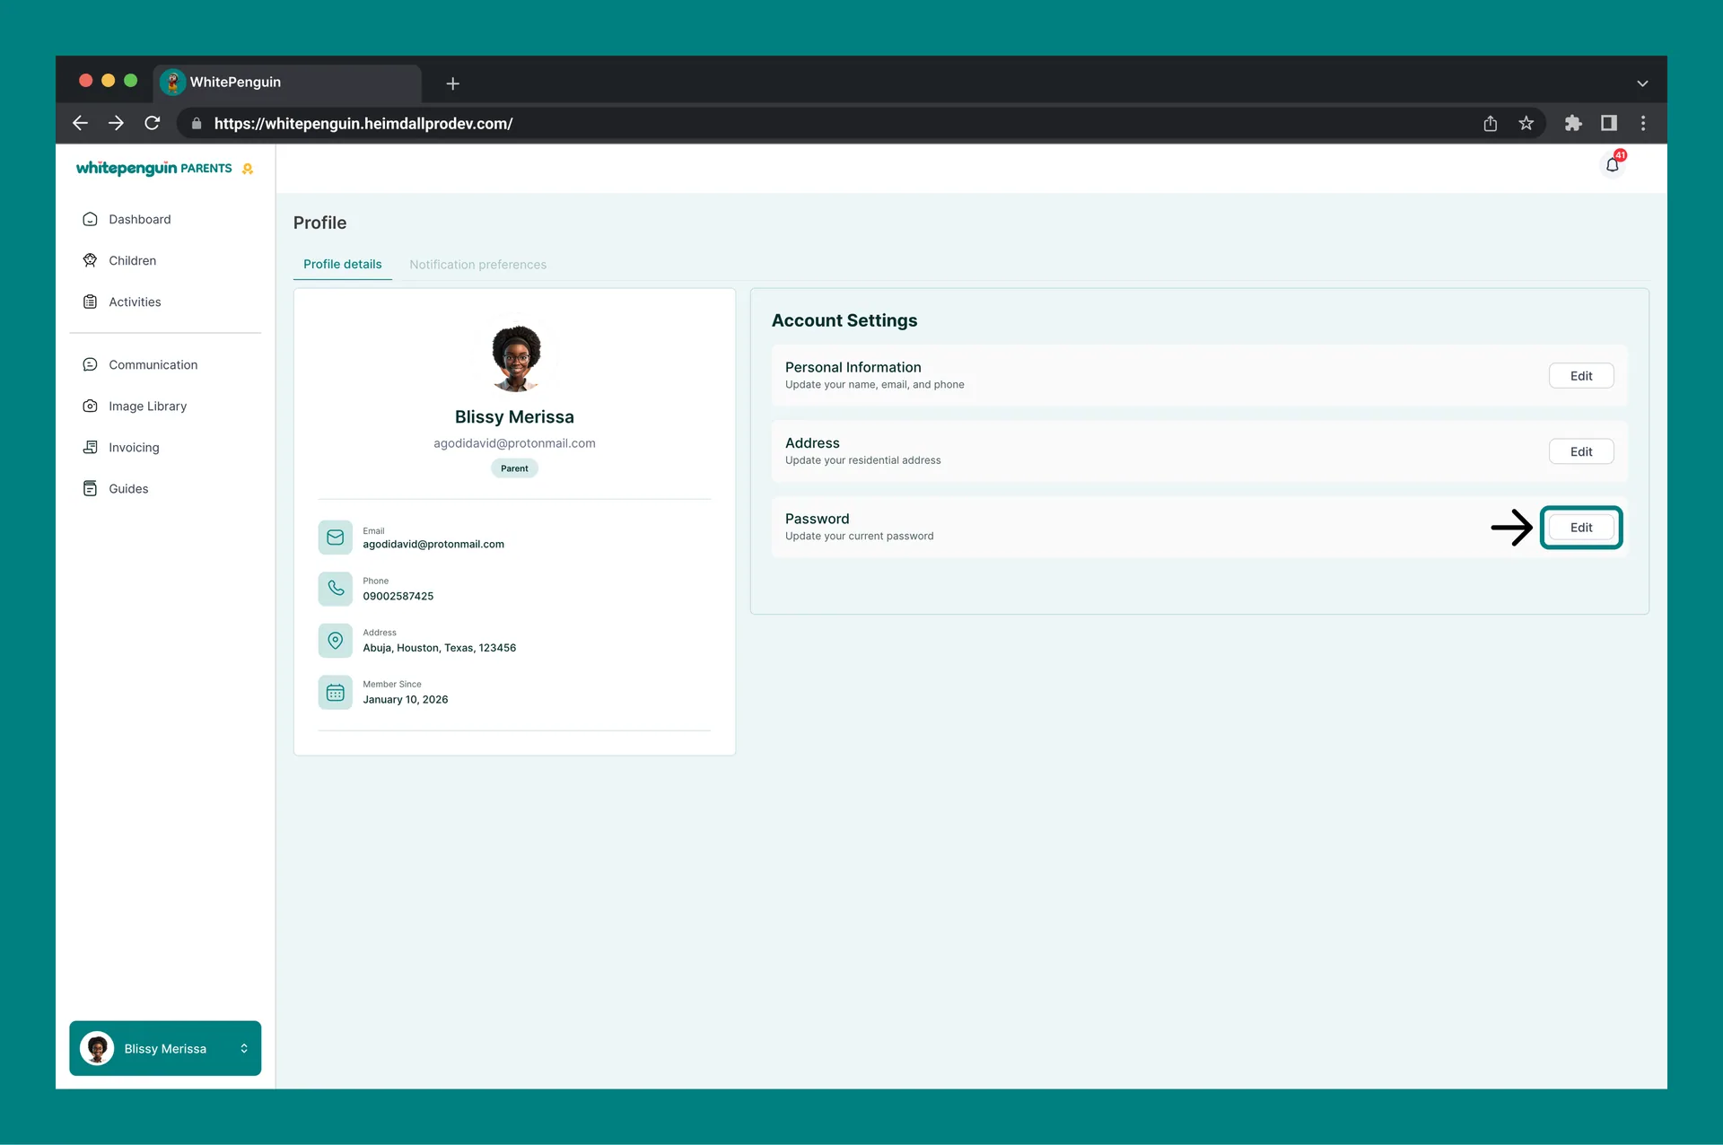1723x1145 pixels.
Task: Click the Parent role badge
Action: 514,468
